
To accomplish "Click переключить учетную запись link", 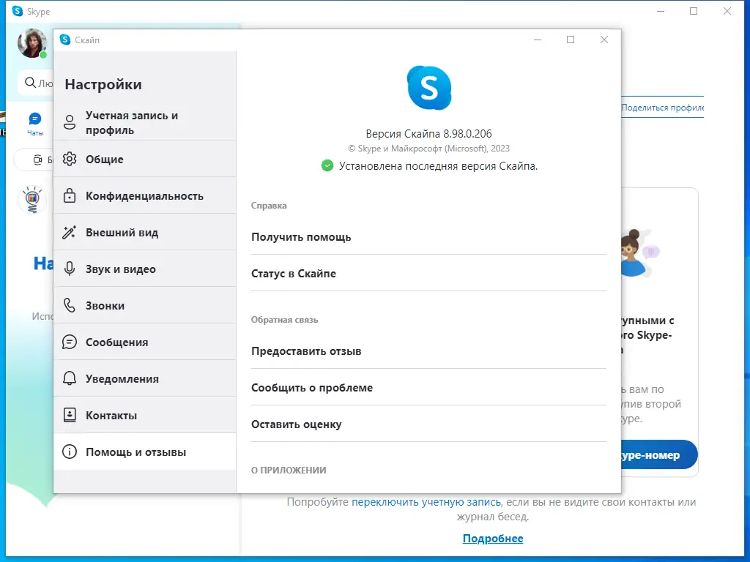I will tap(426, 502).
